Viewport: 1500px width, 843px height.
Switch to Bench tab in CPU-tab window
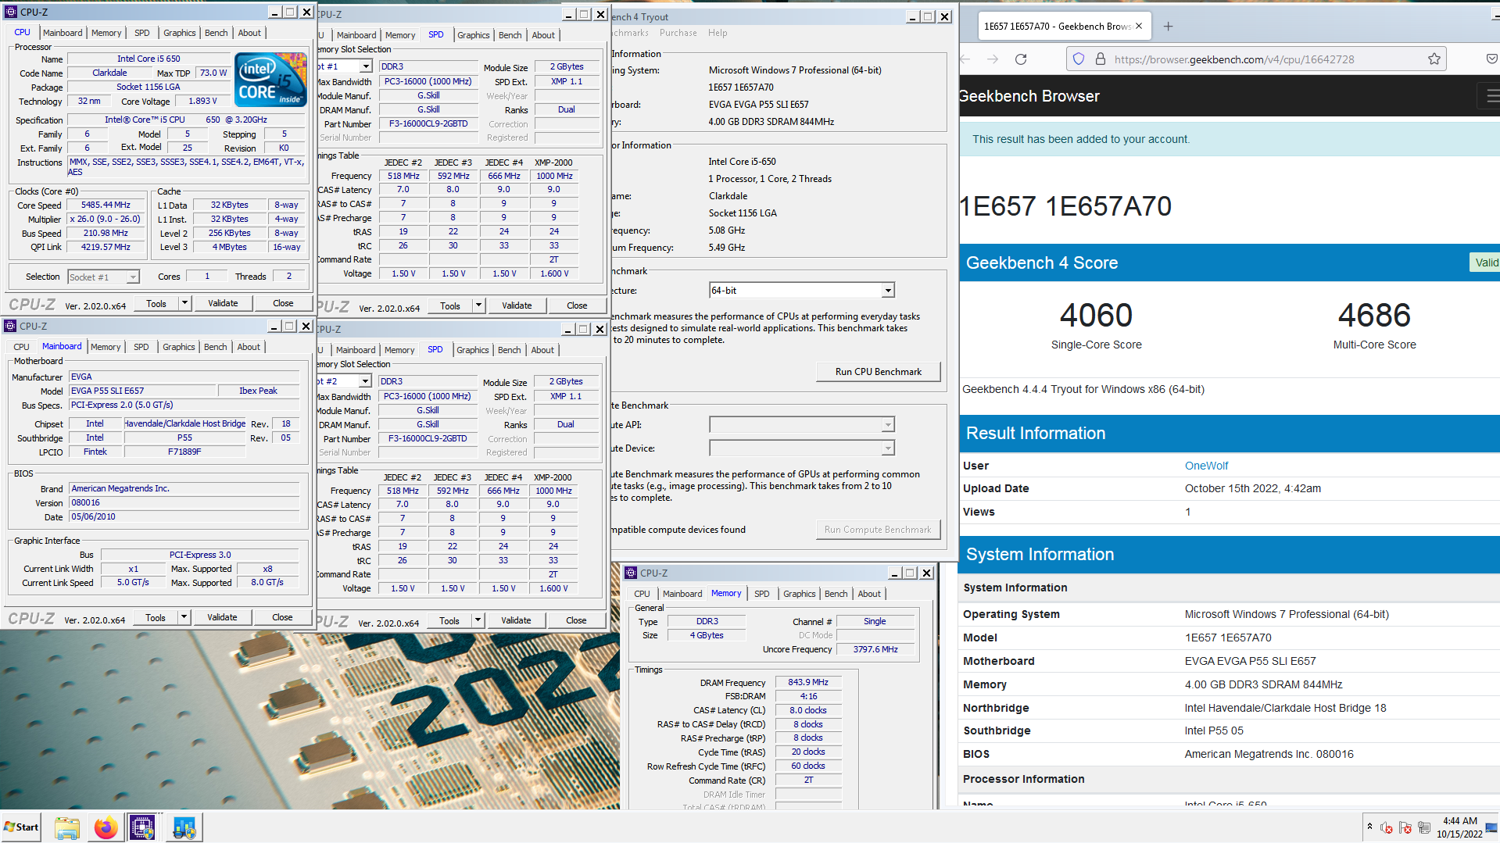coord(217,33)
